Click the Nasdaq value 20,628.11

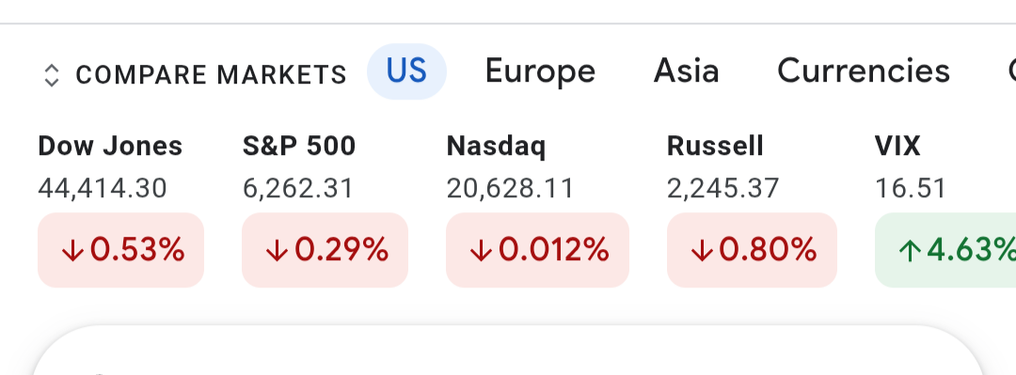coord(511,189)
